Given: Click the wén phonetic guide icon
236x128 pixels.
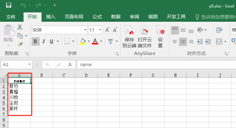Looking at the screenshot, I should (111, 41).
